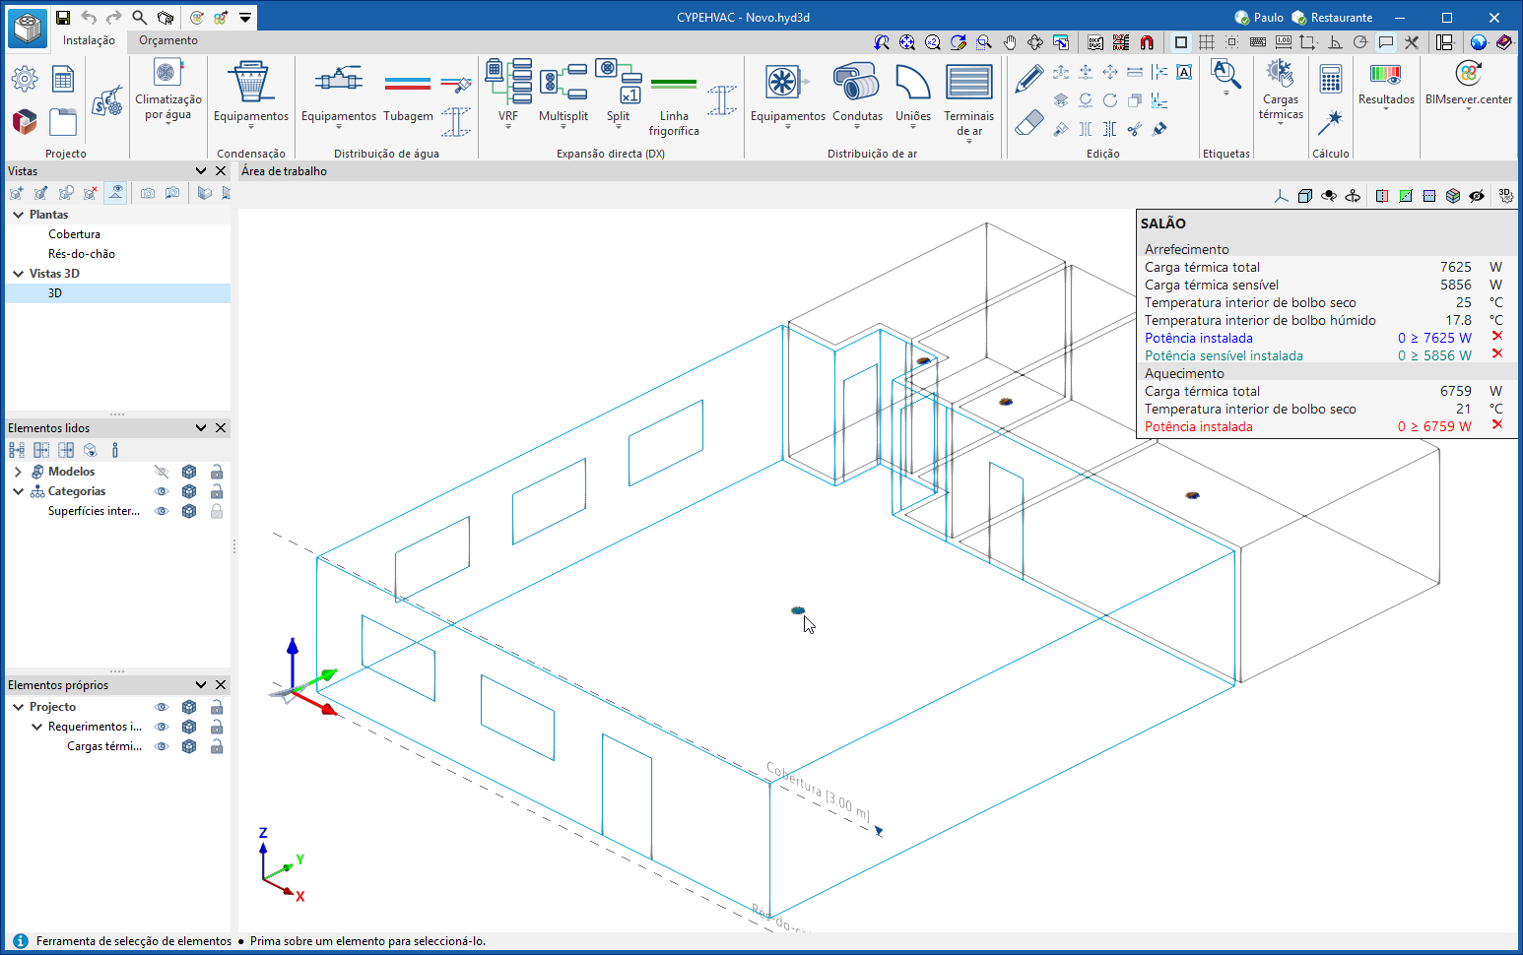Toggle lock for Projecto element
Screen dimensions: 1523x955
217,707
